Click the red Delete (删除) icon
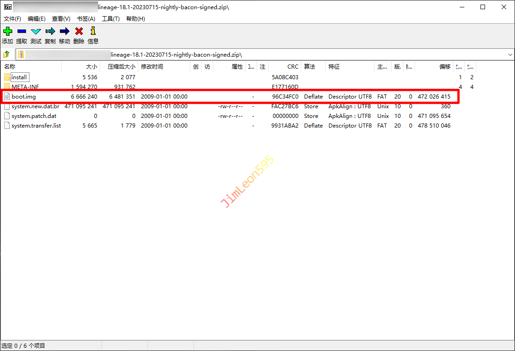 pyautogui.click(x=79, y=31)
